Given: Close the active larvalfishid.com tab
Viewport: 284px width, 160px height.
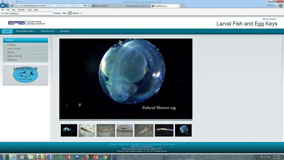Looking at the screenshot, I should [179, 6].
